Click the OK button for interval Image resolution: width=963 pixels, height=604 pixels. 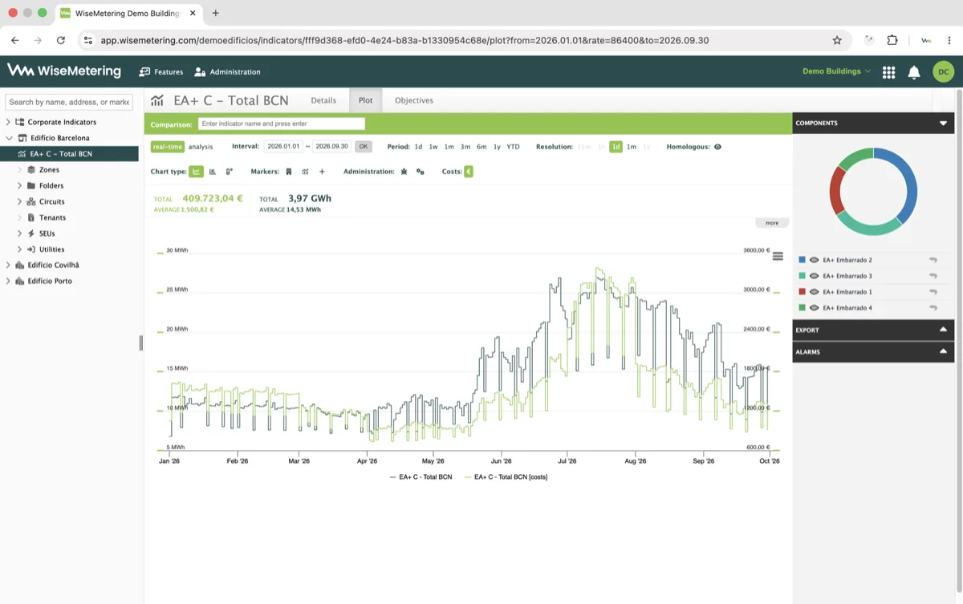click(x=364, y=147)
